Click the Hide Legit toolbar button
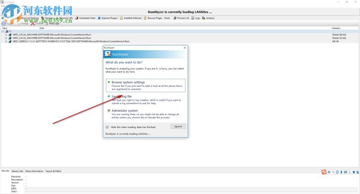 [x=52, y=23]
